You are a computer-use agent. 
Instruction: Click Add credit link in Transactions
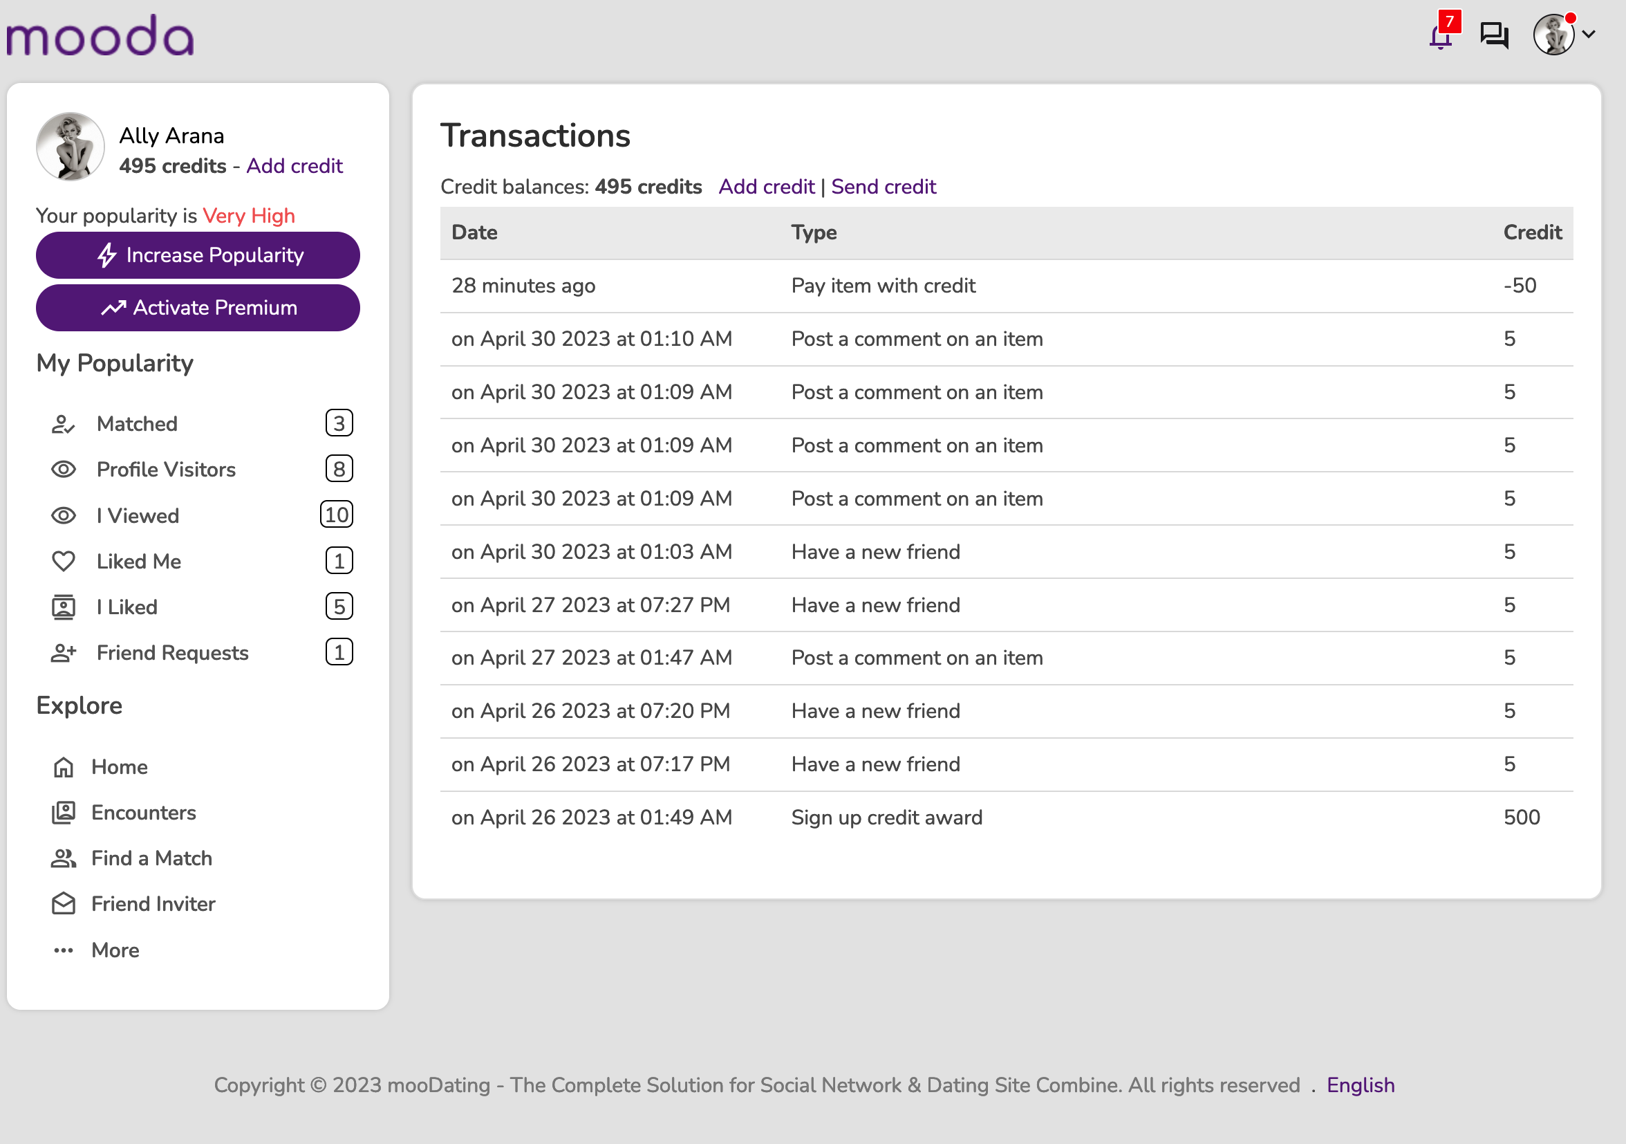click(766, 186)
